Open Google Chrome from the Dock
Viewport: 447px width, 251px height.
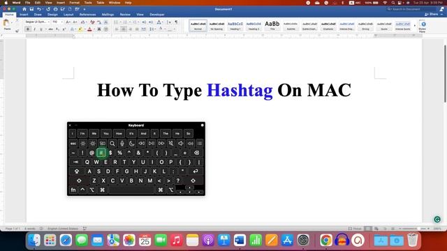point(326,240)
